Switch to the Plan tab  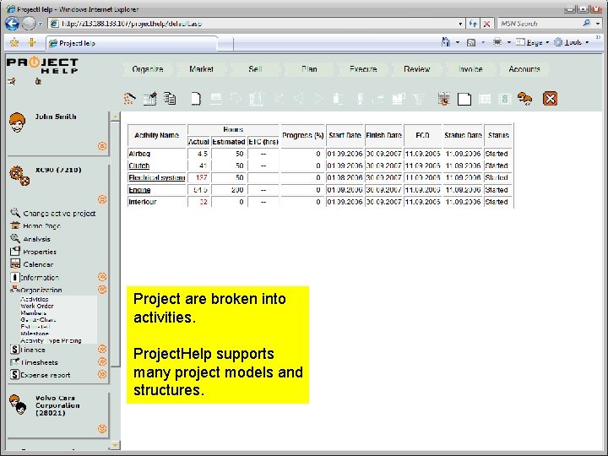[309, 69]
